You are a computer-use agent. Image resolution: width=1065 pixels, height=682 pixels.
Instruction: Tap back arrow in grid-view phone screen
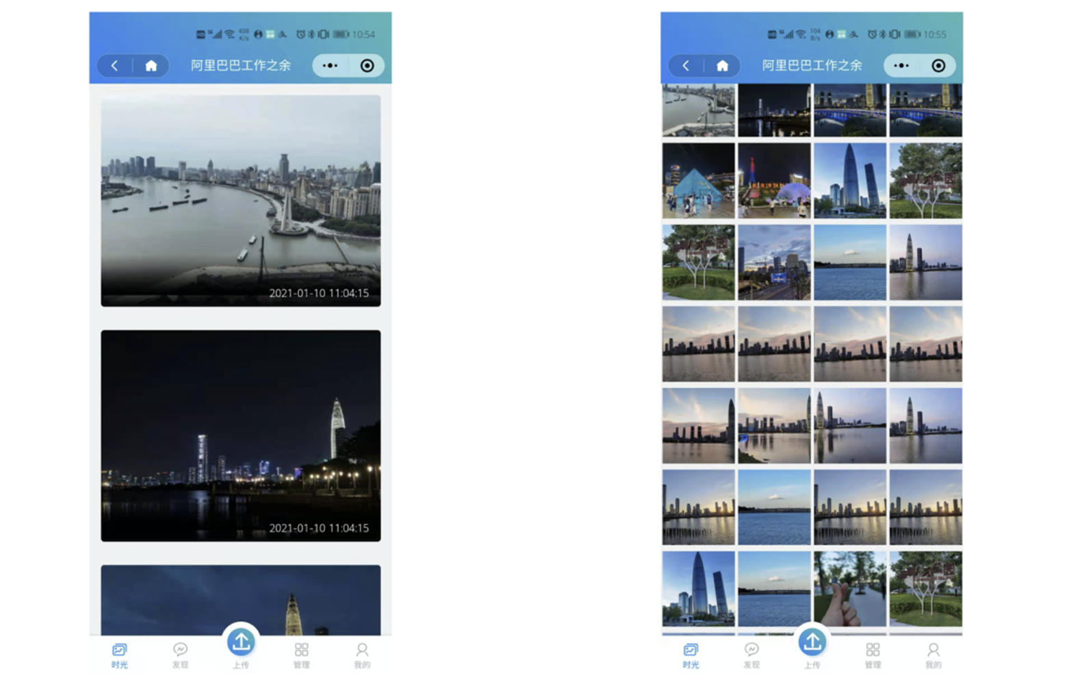click(686, 66)
